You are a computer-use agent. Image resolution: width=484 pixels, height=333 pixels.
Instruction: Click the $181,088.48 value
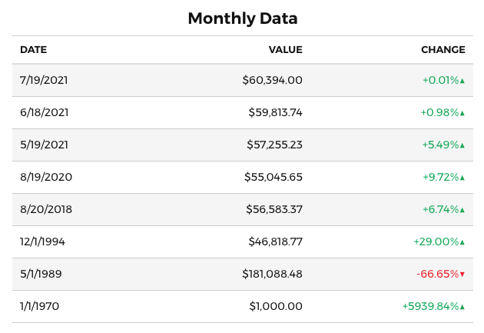[272, 274]
